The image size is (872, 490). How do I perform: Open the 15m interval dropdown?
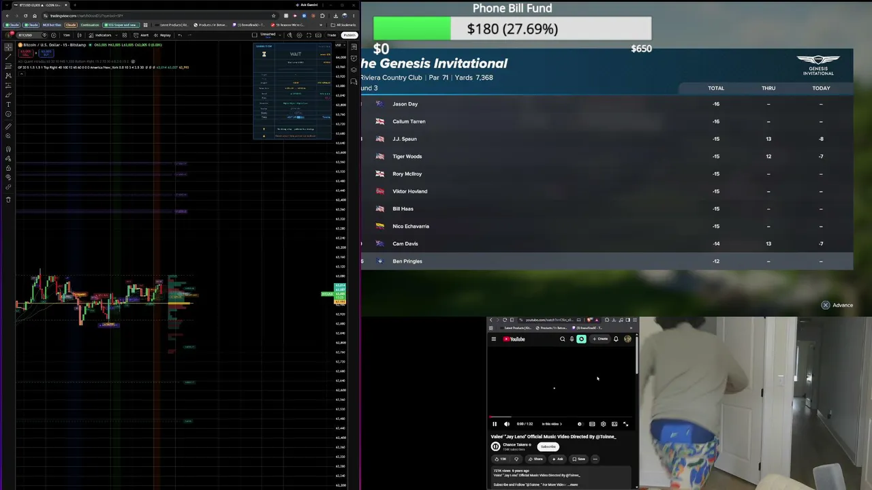coord(66,35)
